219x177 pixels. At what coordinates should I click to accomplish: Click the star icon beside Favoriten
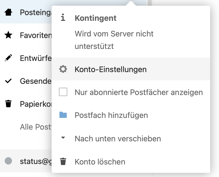point(8,35)
